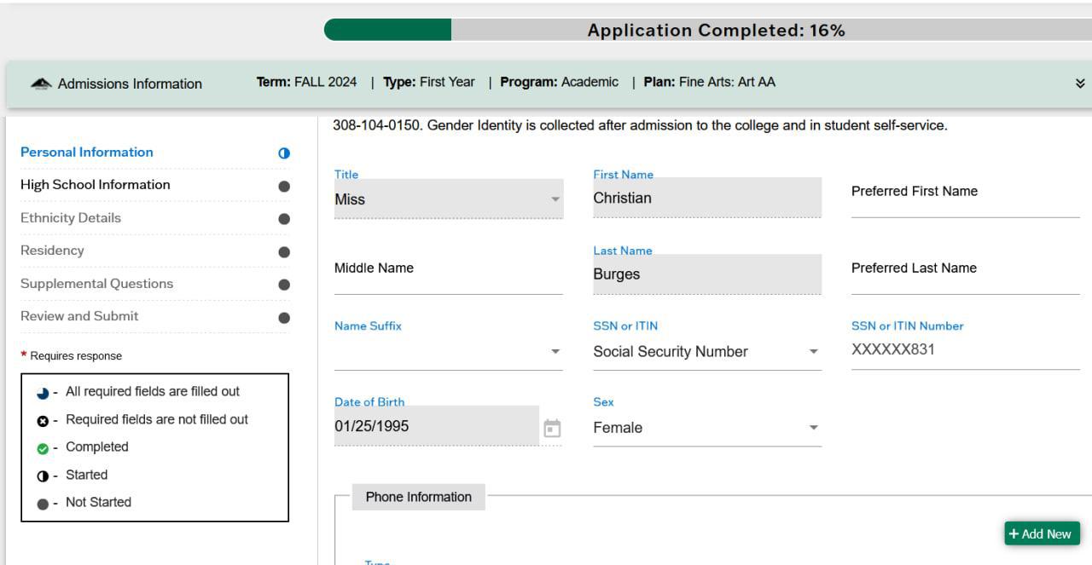Click the Ethnicity Details status dot
The image size is (1092, 565).
(x=284, y=219)
